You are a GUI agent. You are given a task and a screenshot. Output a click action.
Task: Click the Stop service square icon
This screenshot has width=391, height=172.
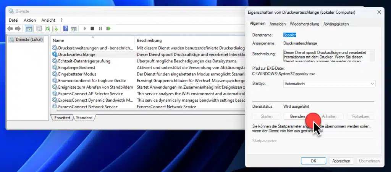tap(92, 29)
